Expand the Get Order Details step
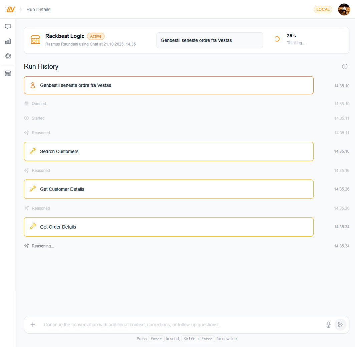Screen dimensions: 355x347 pos(168,227)
